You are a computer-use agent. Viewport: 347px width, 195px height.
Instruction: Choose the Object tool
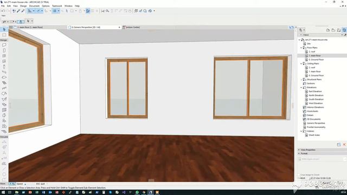tap(4, 121)
